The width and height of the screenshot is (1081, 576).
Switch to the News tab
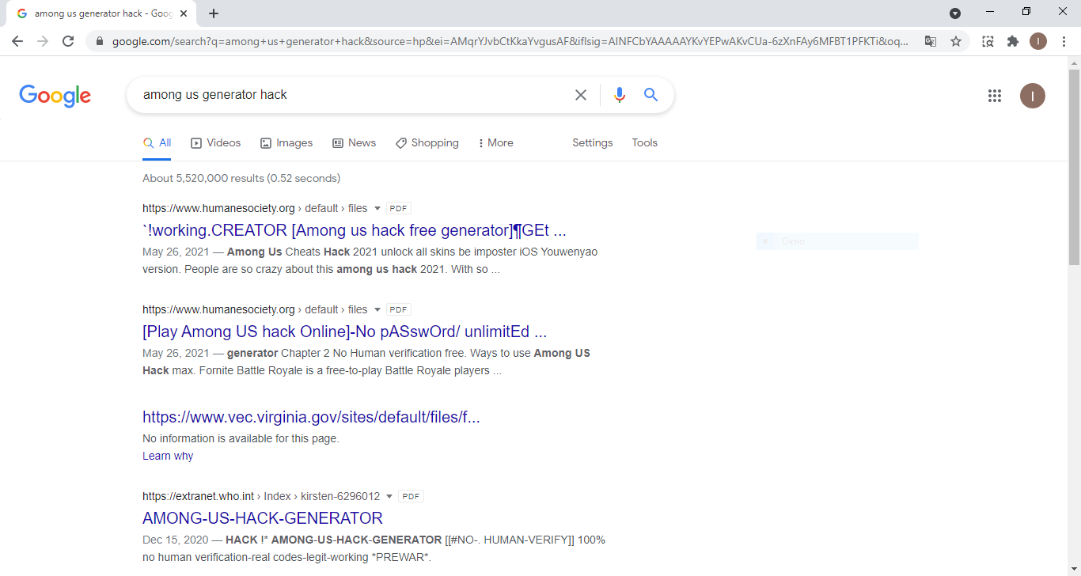click(x=355, y=143)
